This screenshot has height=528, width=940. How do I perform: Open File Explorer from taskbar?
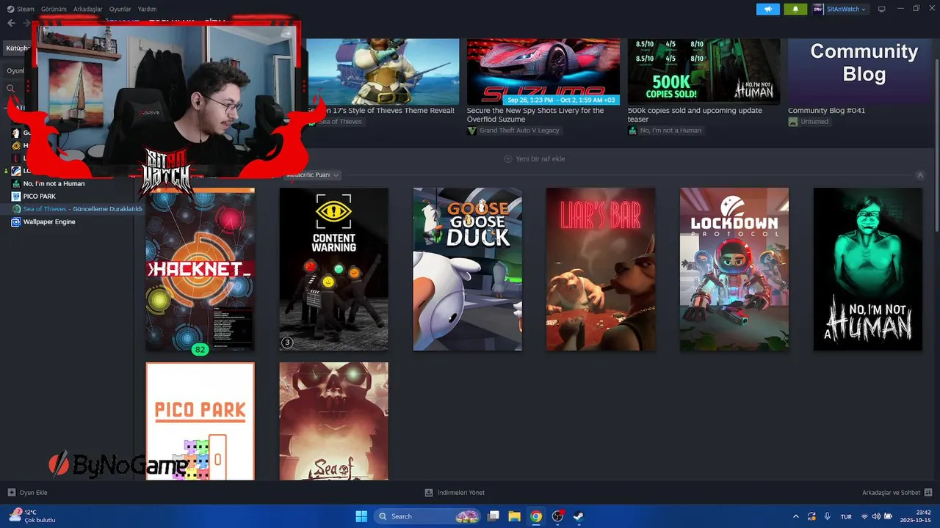point(515,516)
